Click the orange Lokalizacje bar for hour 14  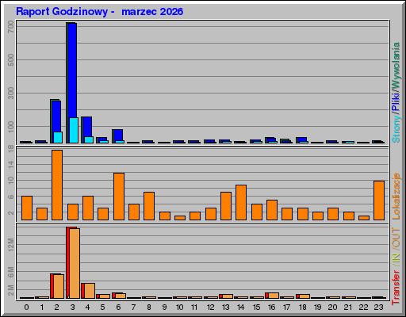241,202
